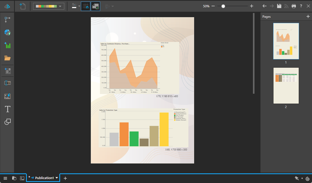312x183 pixels.
Task: Select the Text tool
Action: [8, 109]
